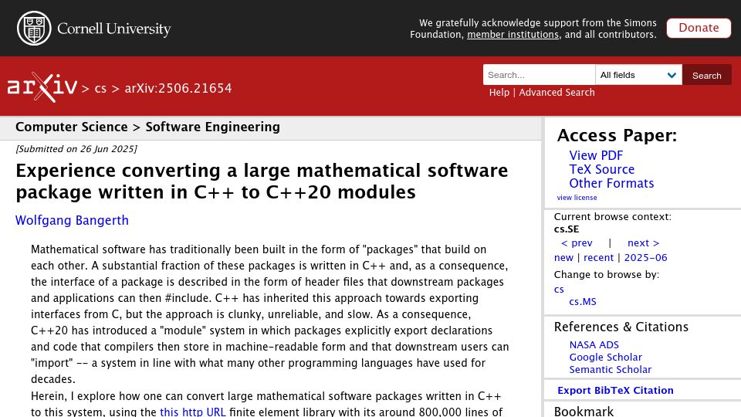Open the recent cs.SE listings
741x417 pixels.
tap(598, 258)
